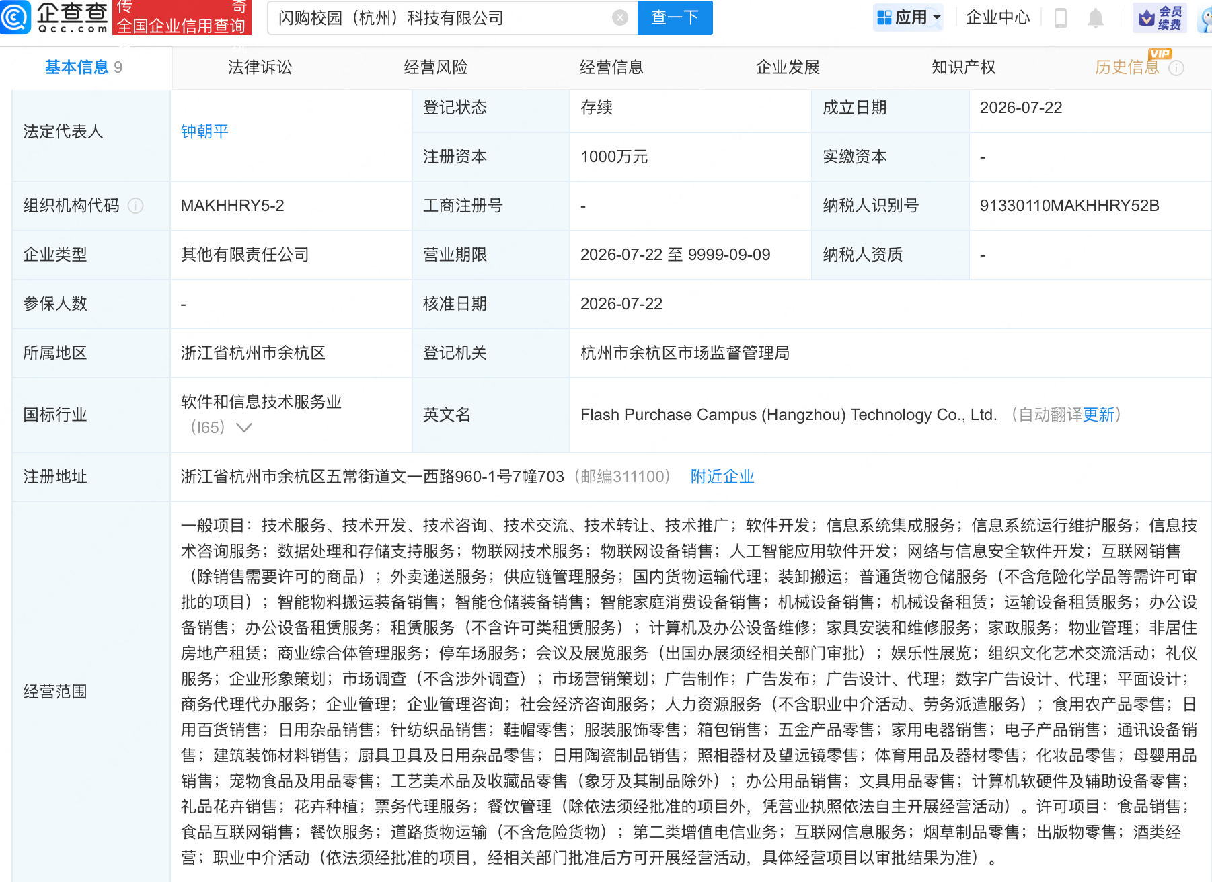Select 软件和信息技术服务业 industry text
This screenshot has height=882, width=1212.
pos(261,402)
